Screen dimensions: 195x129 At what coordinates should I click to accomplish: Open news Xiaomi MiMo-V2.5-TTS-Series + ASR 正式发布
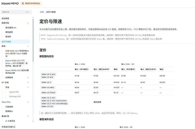point(16,63)
